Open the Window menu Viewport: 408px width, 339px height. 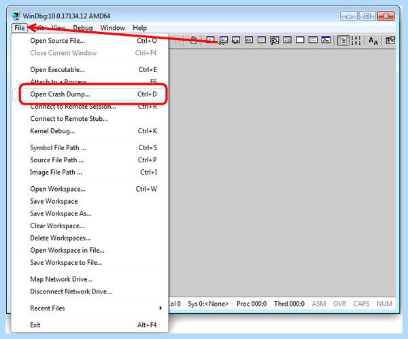pyautogui.click(x=113, y=28)
